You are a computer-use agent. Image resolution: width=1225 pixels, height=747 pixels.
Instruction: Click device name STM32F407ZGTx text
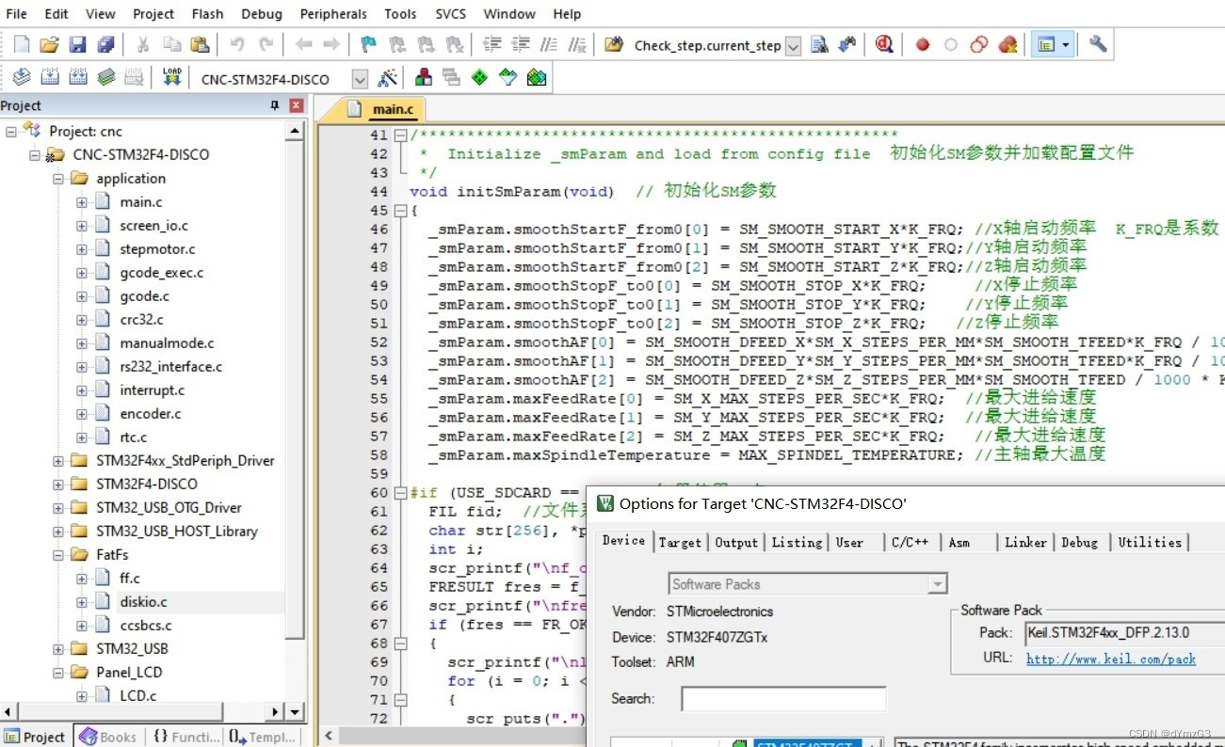(x=717, y=637)
